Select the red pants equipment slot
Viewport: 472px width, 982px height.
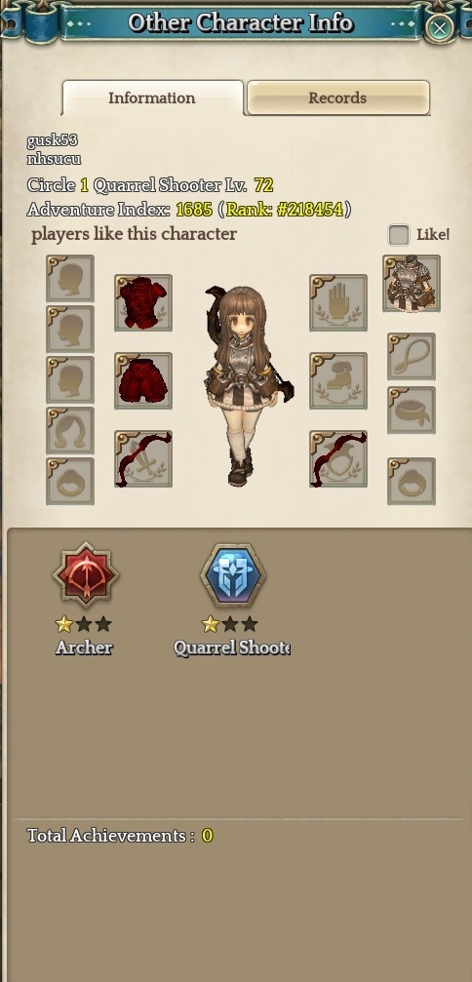[x=143, y=380]
